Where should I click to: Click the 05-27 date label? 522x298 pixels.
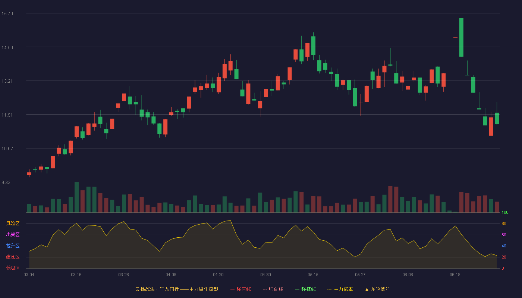point(360,275)
